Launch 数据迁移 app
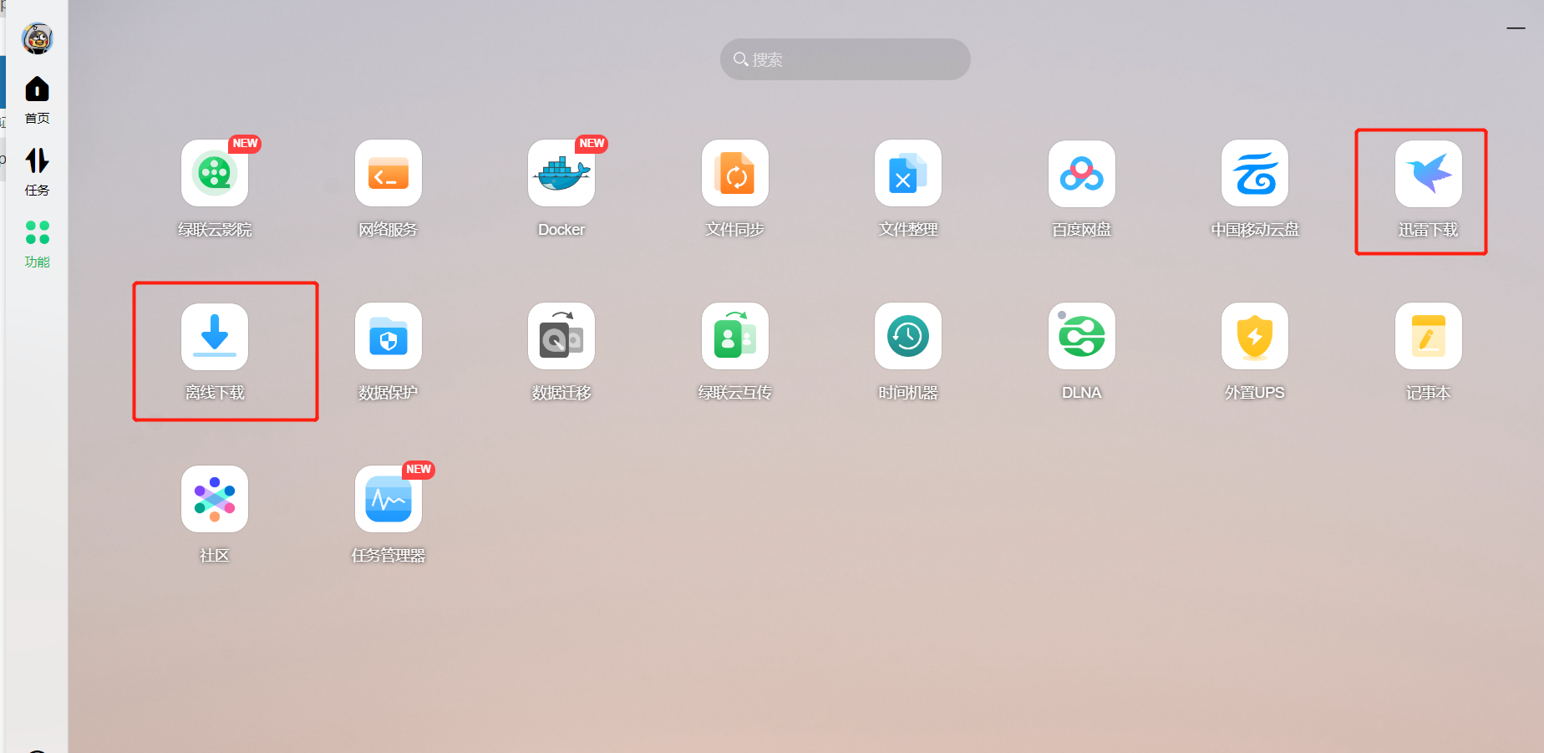 (561, 336)
